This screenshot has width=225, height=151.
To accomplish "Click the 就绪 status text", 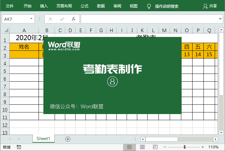I will [x=7, y=147].
